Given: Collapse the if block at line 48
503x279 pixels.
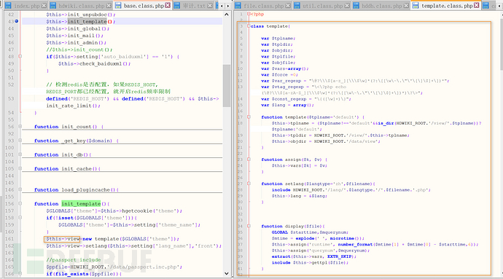Looking at the screenshot, I should click(x=20, y=56).
